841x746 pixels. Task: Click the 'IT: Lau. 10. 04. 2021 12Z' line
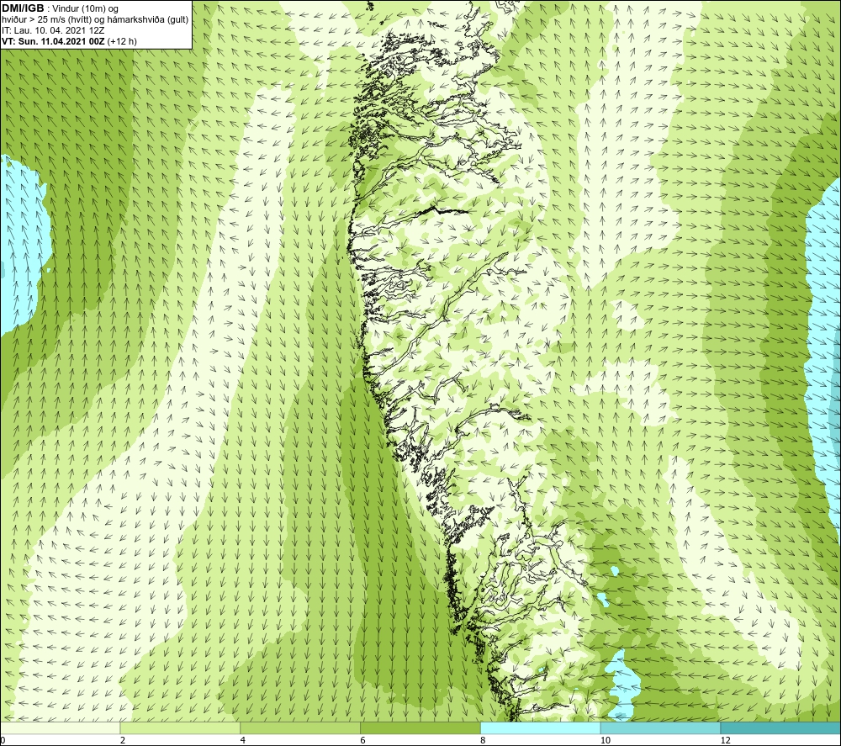(53, 30)
